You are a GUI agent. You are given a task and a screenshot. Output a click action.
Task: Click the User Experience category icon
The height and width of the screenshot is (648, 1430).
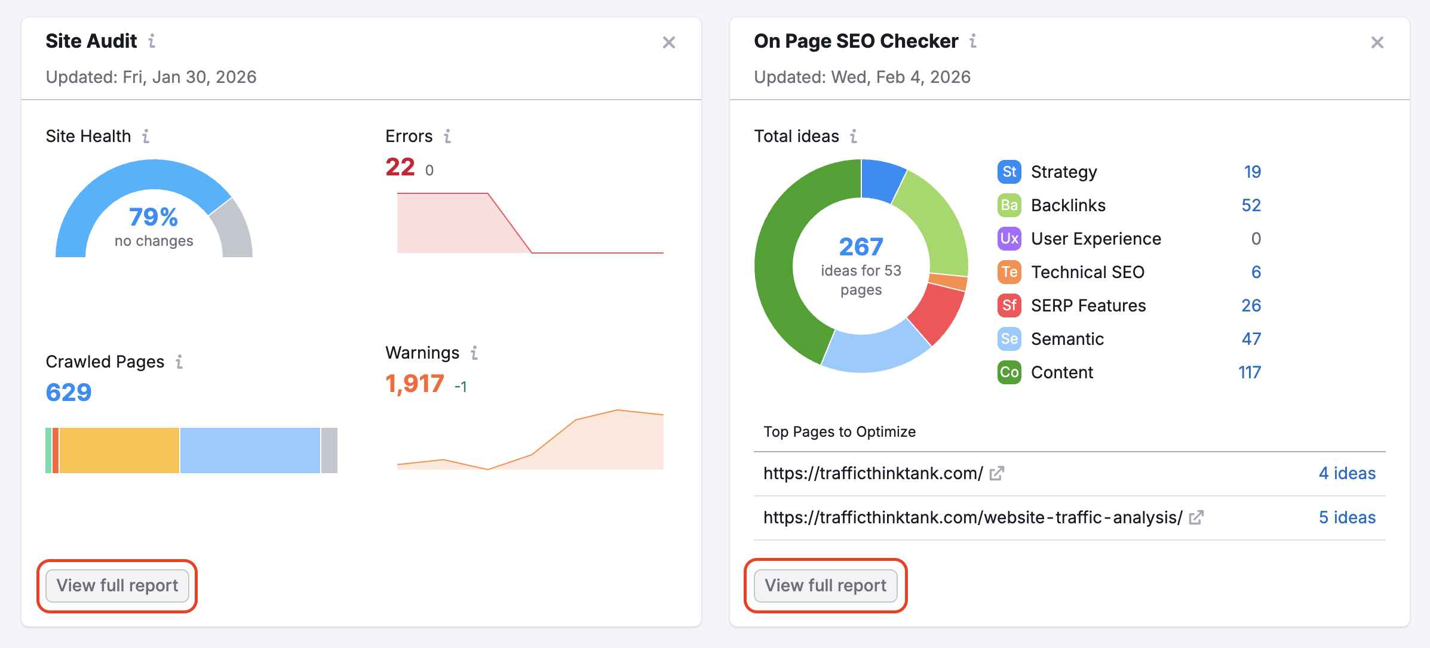point(1008,238)
